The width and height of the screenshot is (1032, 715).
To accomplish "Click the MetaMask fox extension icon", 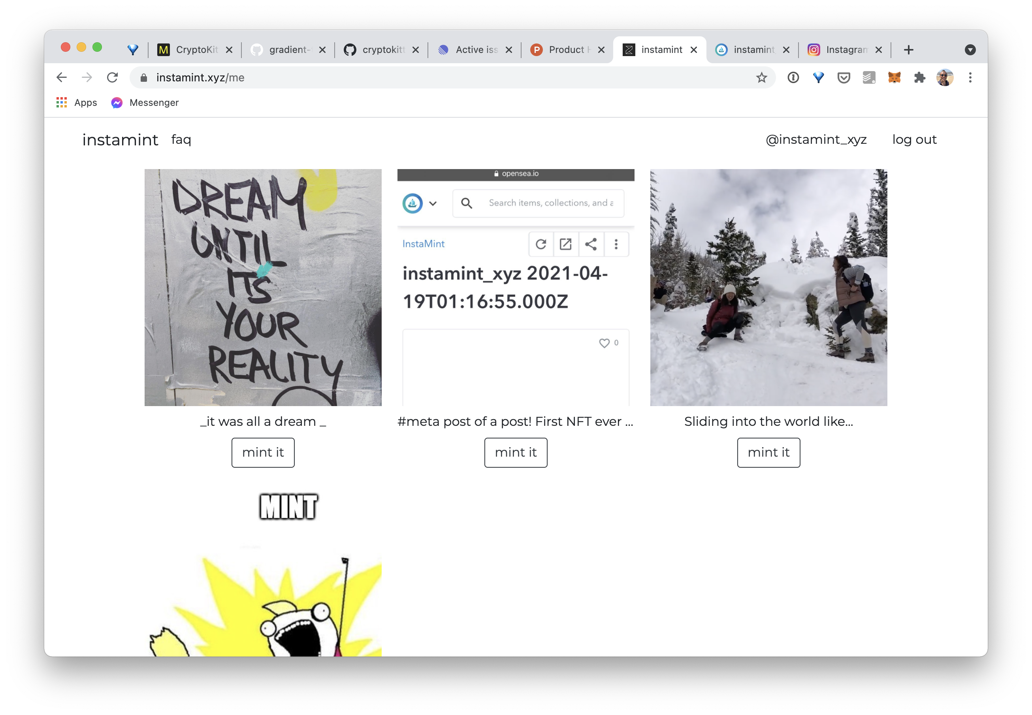I will point(894,77).
